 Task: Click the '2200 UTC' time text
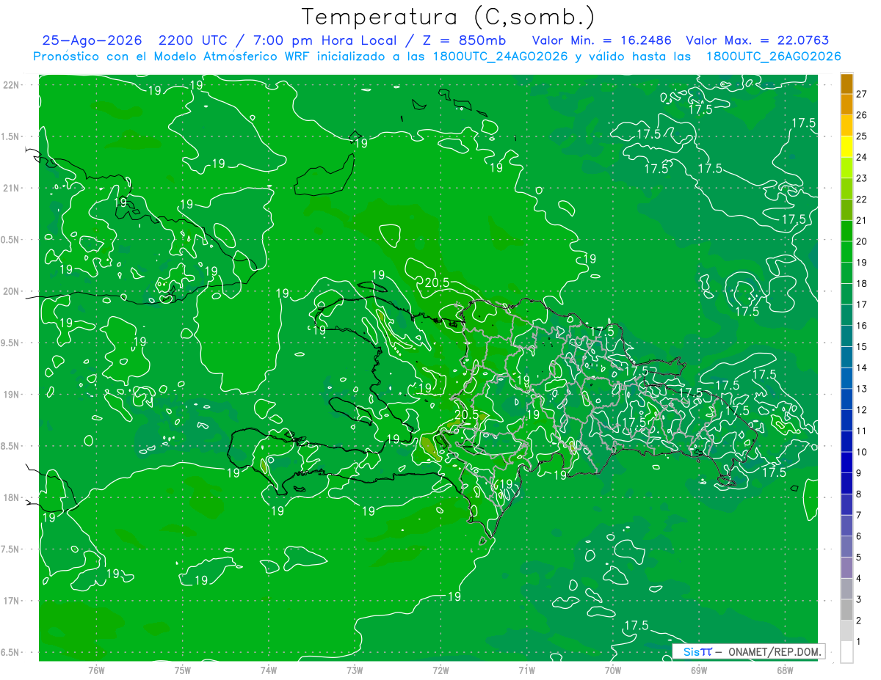(x=193, y=41)
